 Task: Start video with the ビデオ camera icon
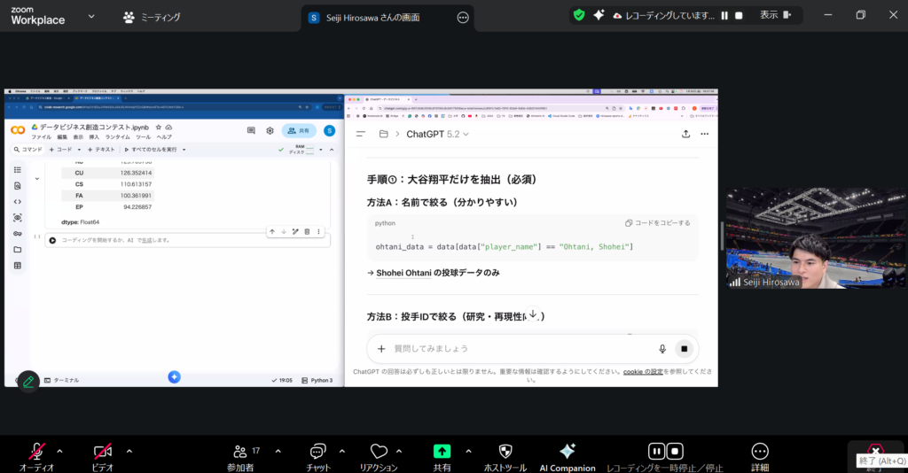click(x=103, y=451)
